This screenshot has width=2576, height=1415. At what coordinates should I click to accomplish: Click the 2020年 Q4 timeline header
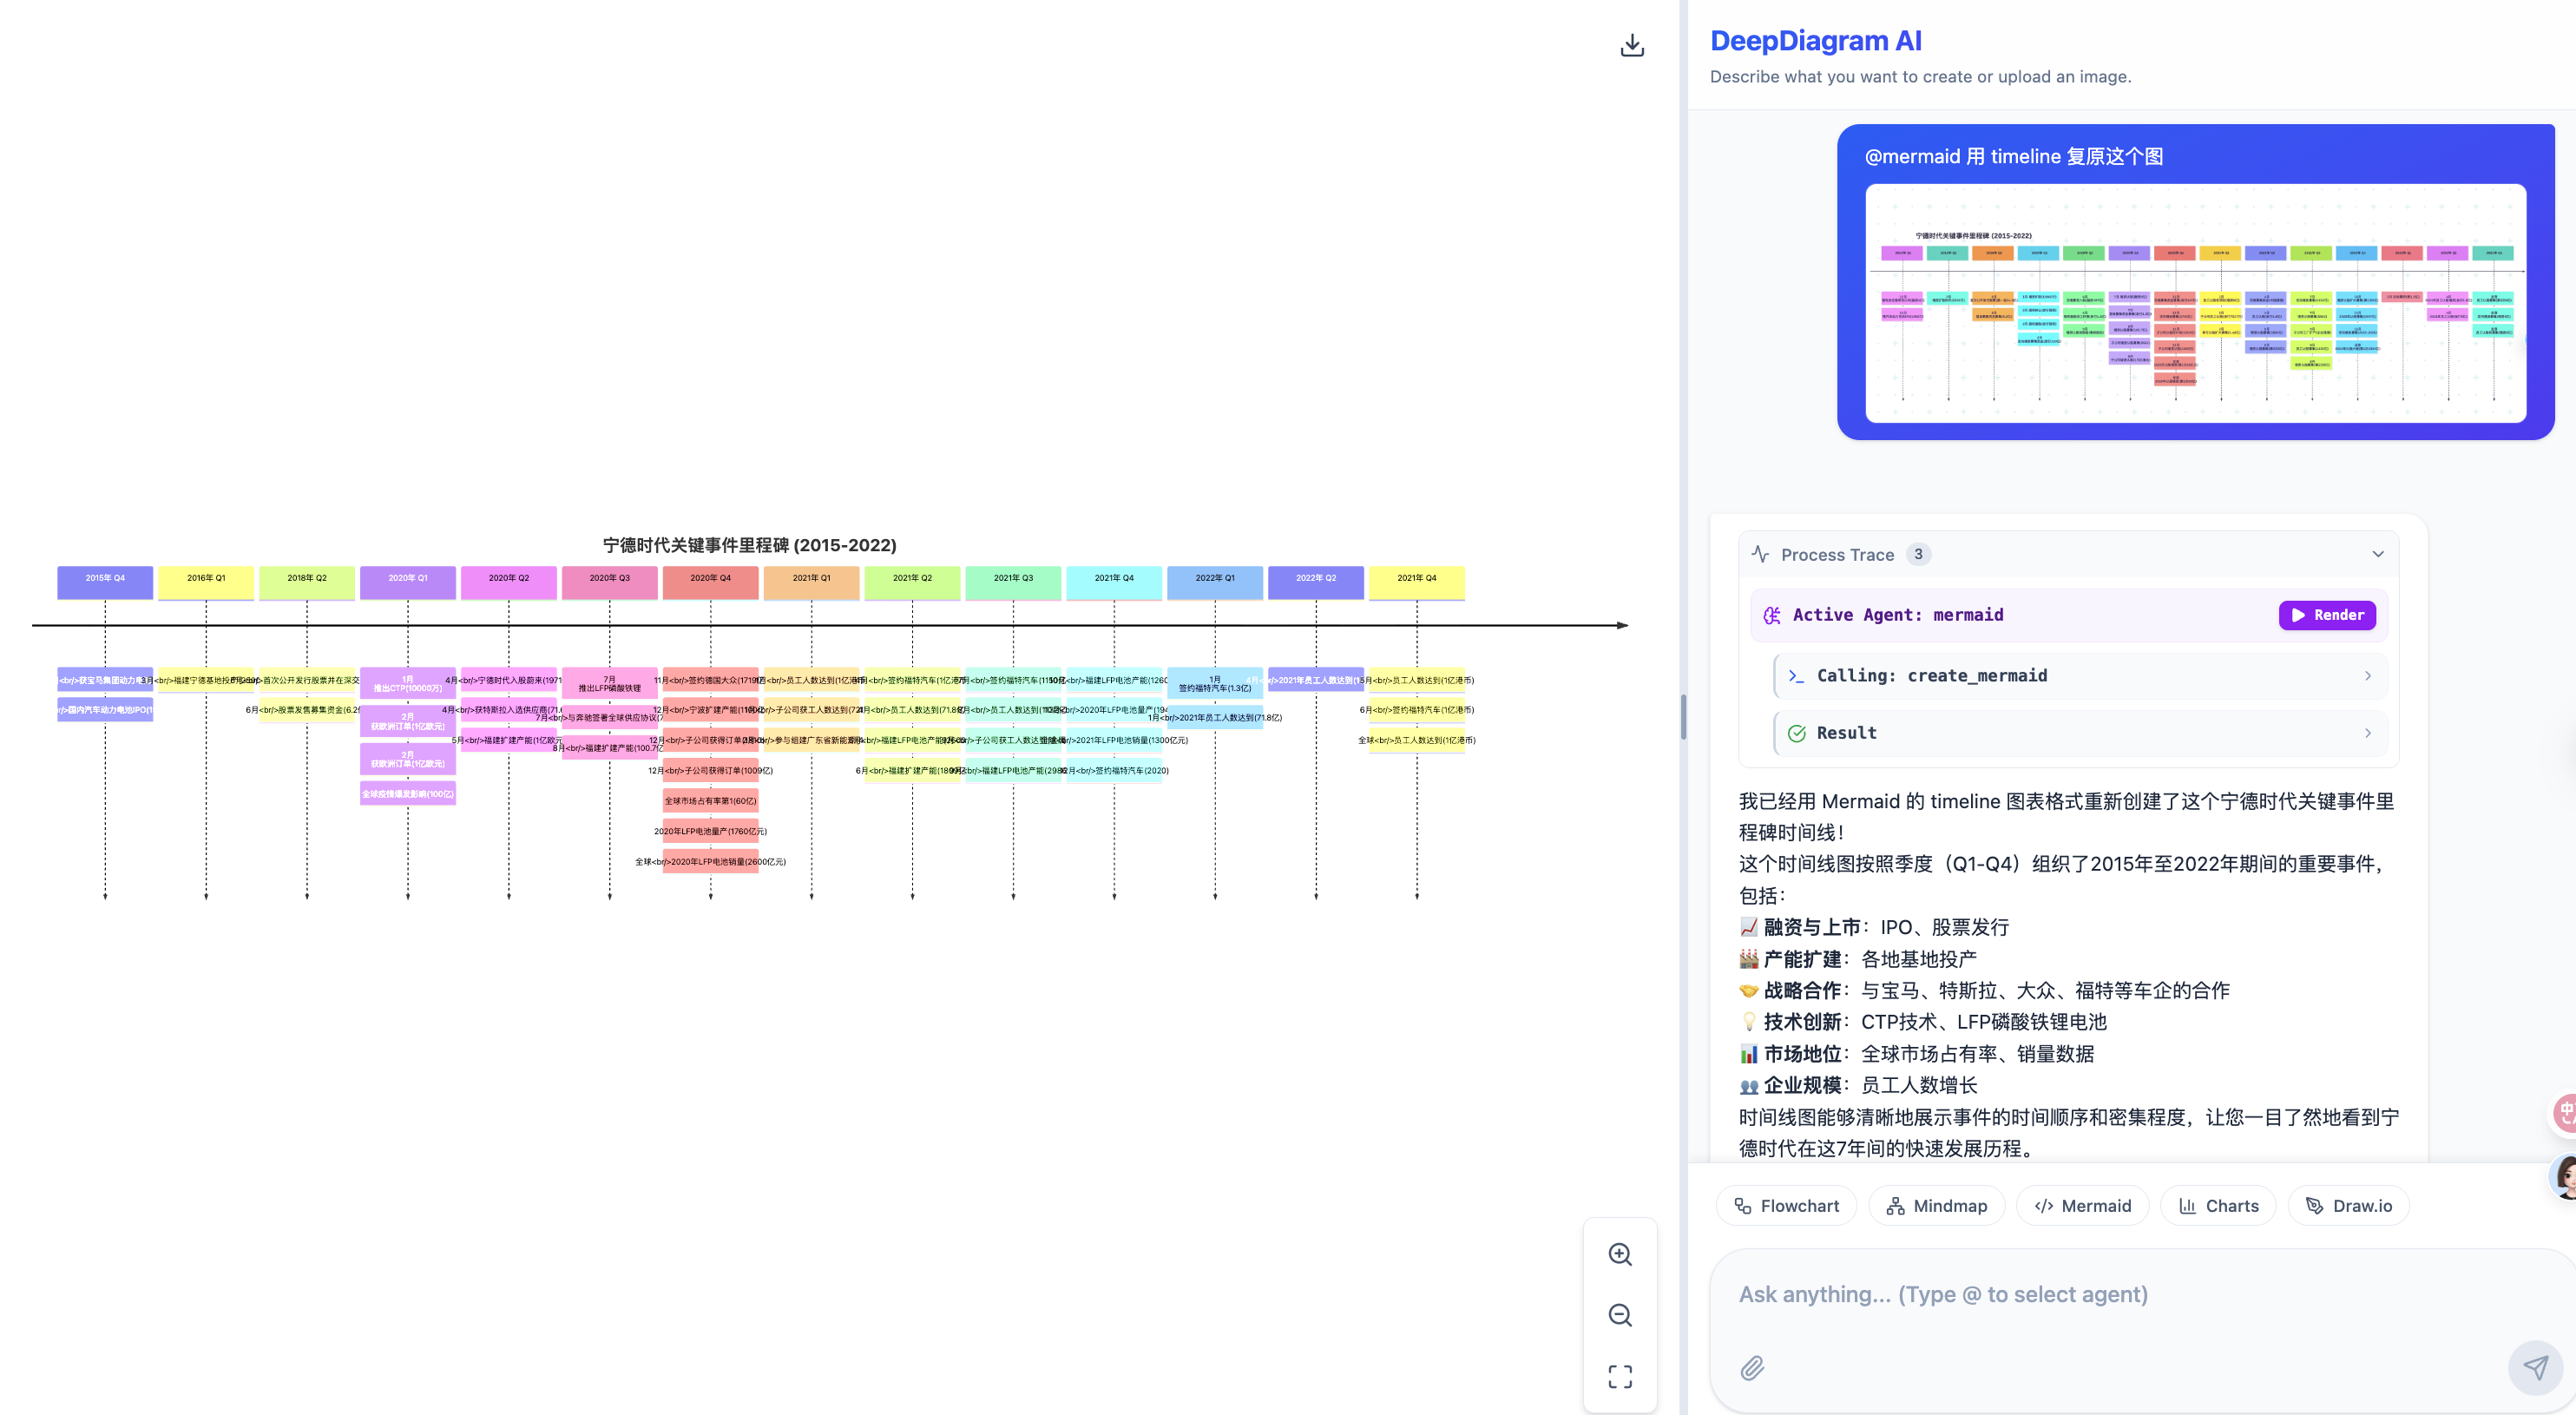tap(710, 579)
